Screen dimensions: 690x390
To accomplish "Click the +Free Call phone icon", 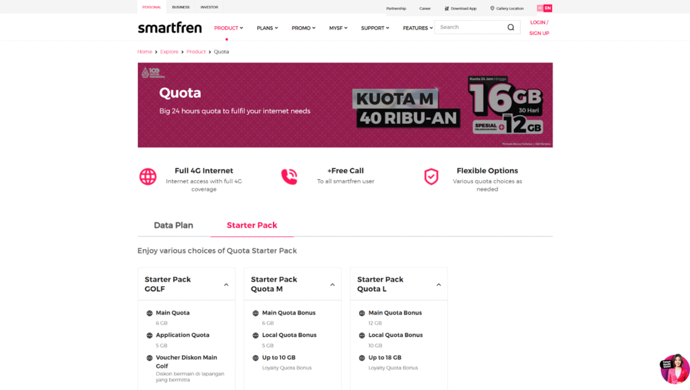I will click(289, 176).
